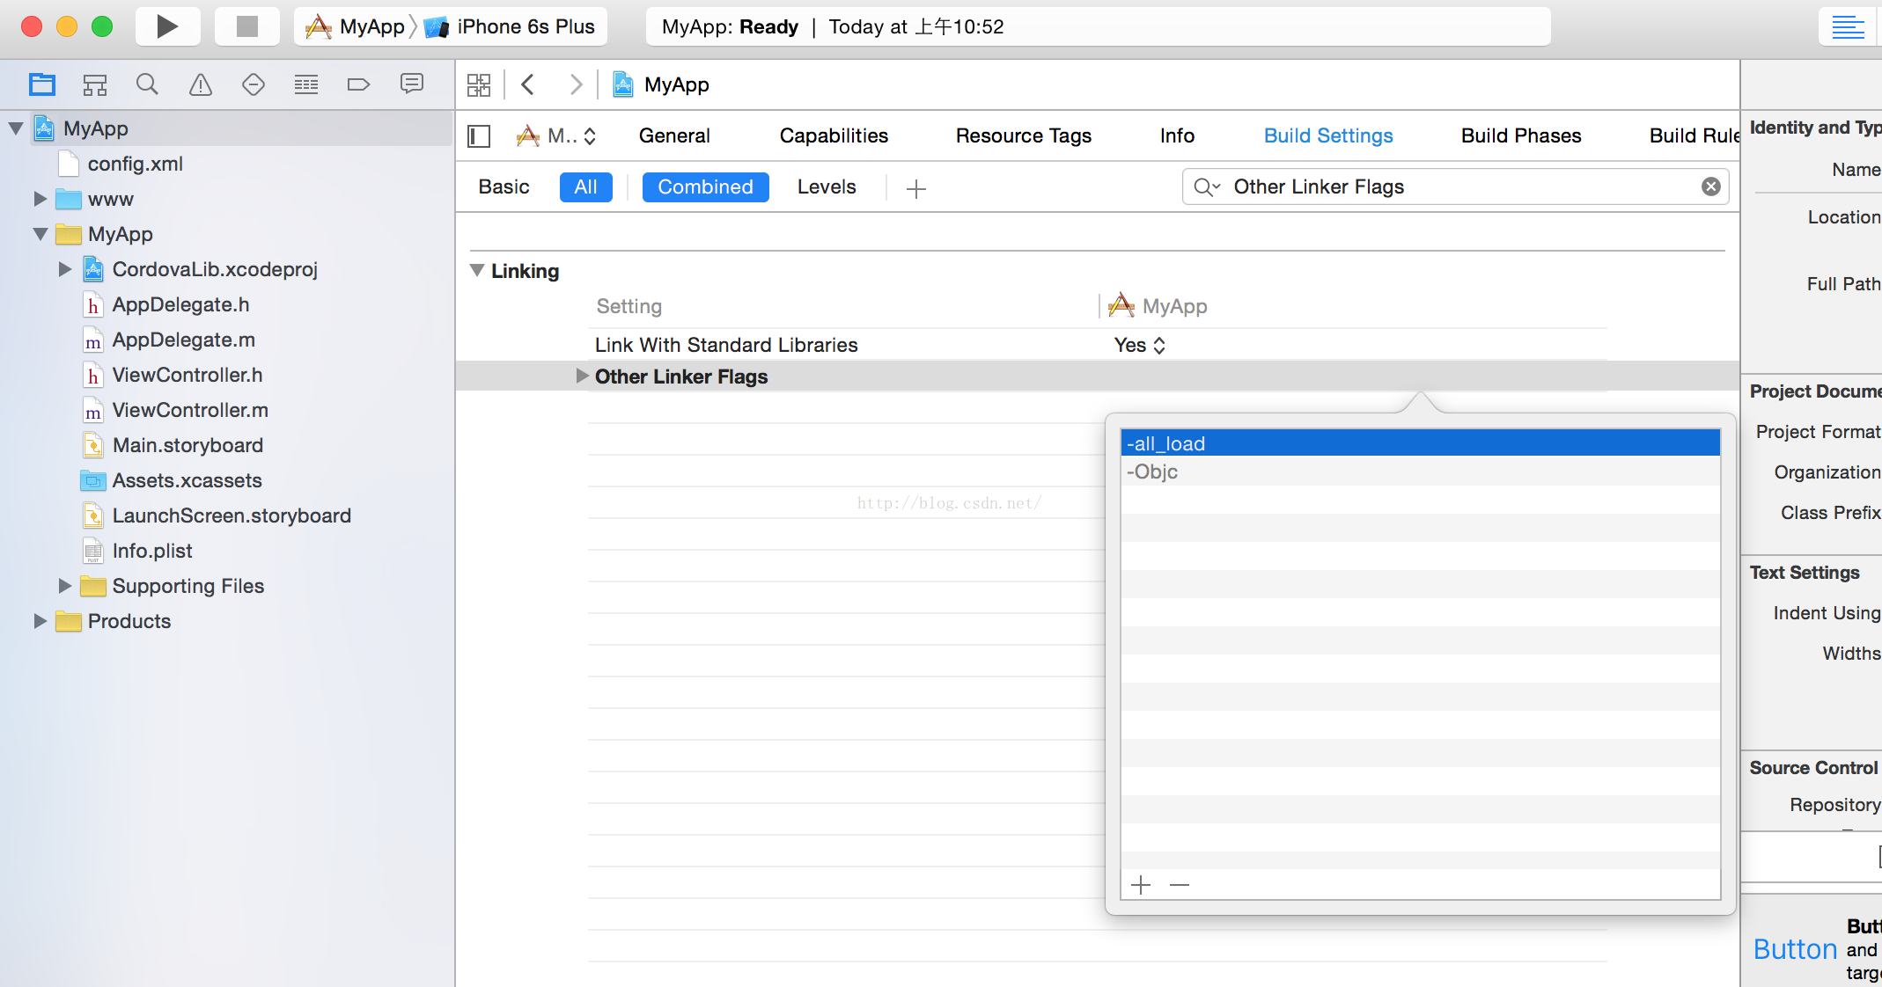1882x987 pixels.
Task: Open the related items grid menu
Action: click(x=479, y=84)
